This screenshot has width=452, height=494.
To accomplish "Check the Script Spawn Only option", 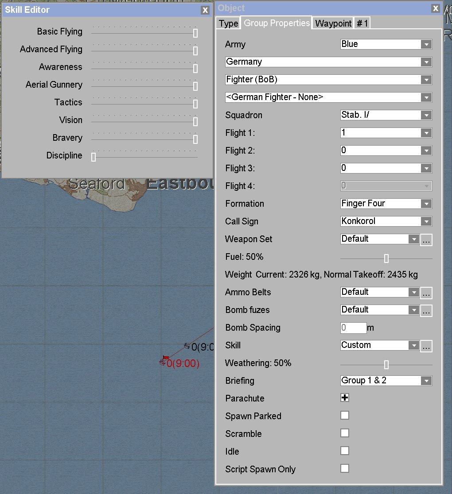I will pyautogui.click(x=345, y=468).
